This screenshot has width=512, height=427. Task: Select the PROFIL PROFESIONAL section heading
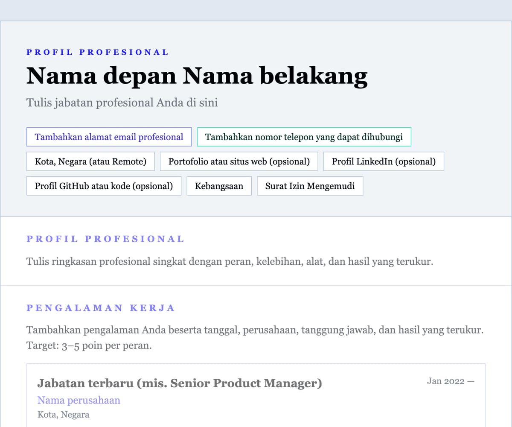coord(105,239)
